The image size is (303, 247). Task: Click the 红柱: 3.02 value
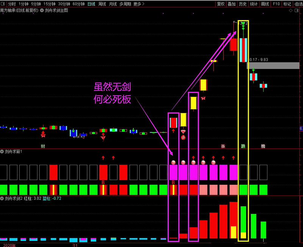(x=33, y=198)
